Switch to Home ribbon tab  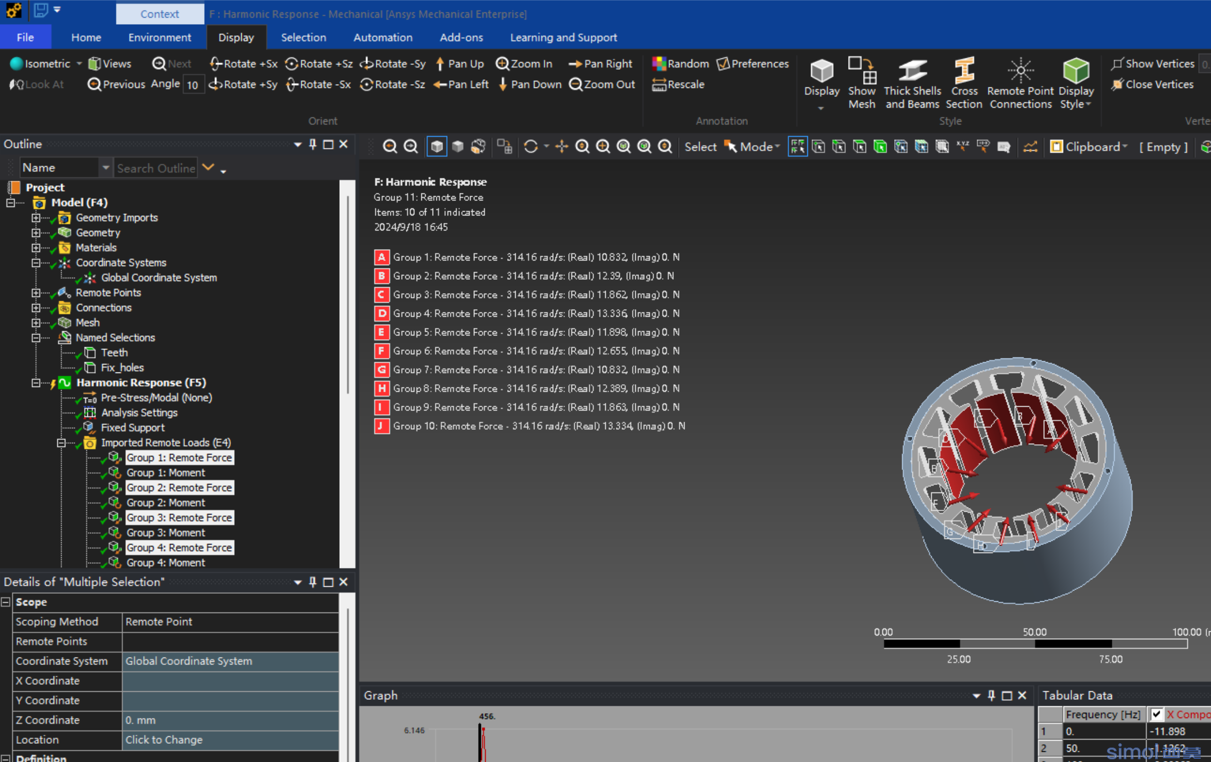point(86,38)
